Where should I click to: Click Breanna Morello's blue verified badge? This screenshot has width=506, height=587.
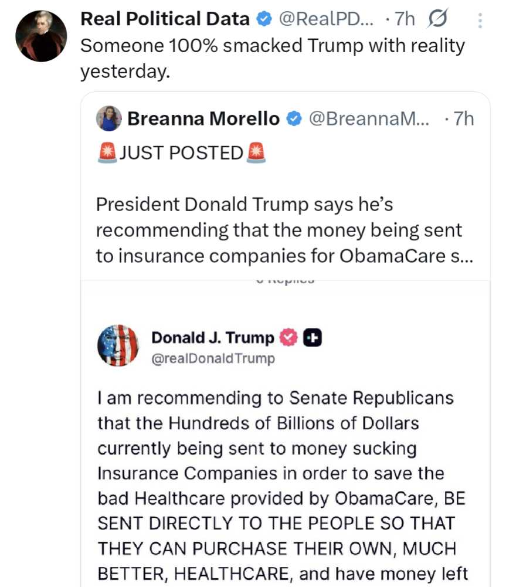(294, 119)
